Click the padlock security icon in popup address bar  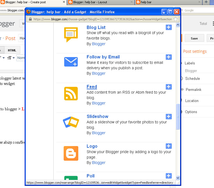coord(30,19)
